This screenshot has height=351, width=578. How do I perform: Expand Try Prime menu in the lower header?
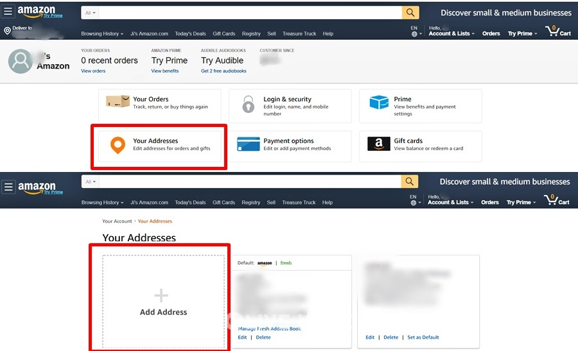tap(521, 202)
